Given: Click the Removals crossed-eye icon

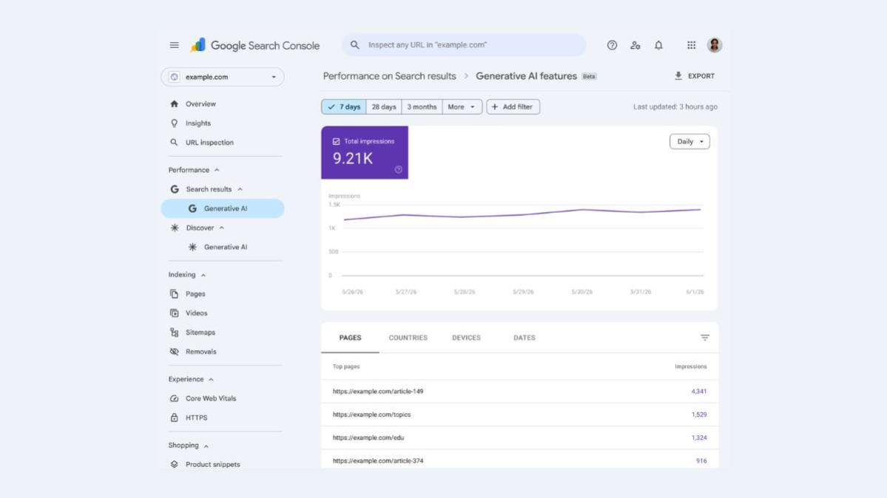Looking at the screenshot, I should coord(175,352).
